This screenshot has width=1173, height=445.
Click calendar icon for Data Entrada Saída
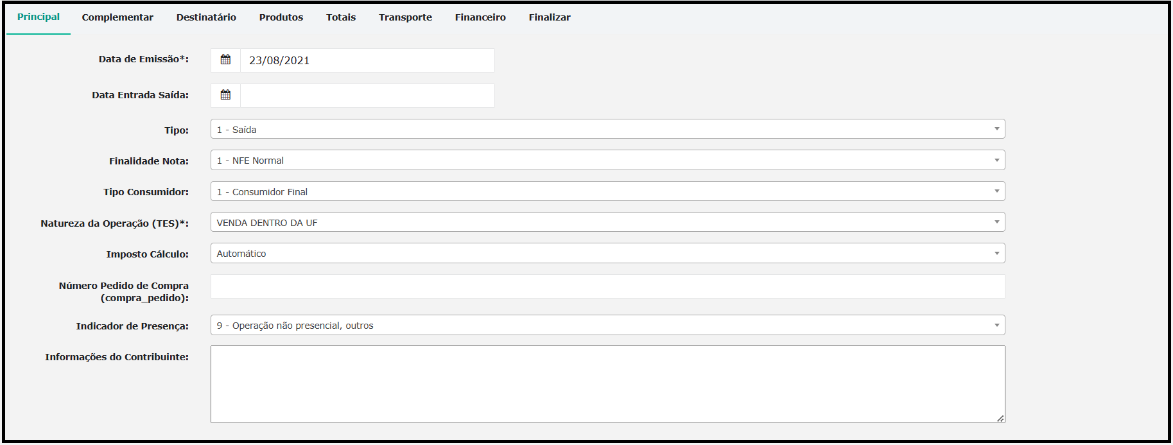225,95
